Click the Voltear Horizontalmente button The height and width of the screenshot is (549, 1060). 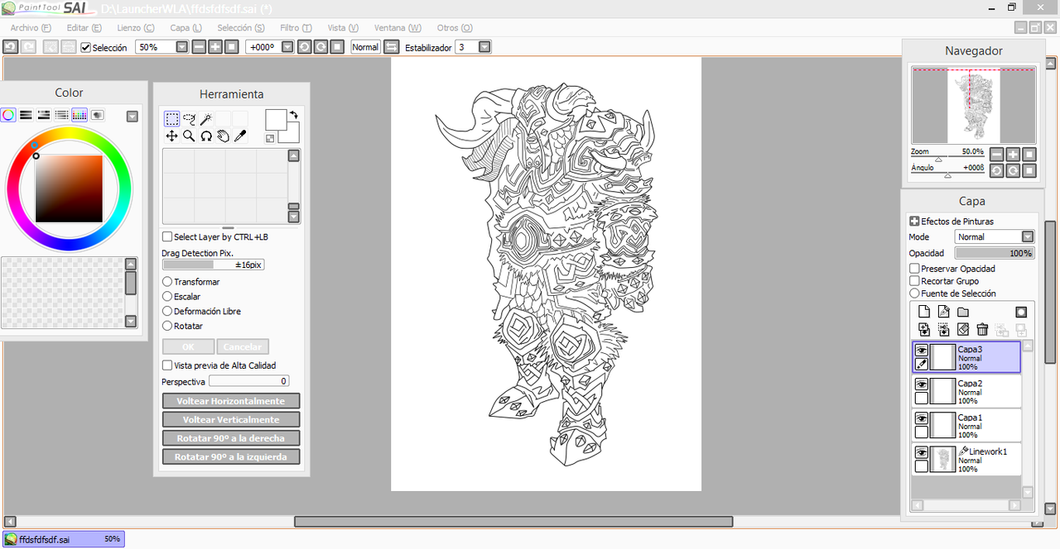click(x=230, y=401)
